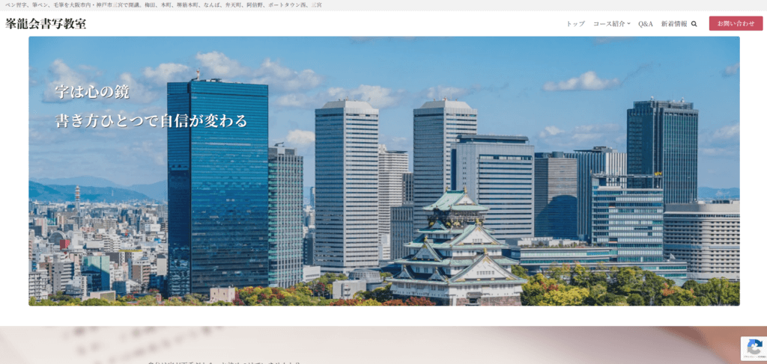Select コース紹介 in the navigation
Screen dimensions: 767x364
coord(608,24)
